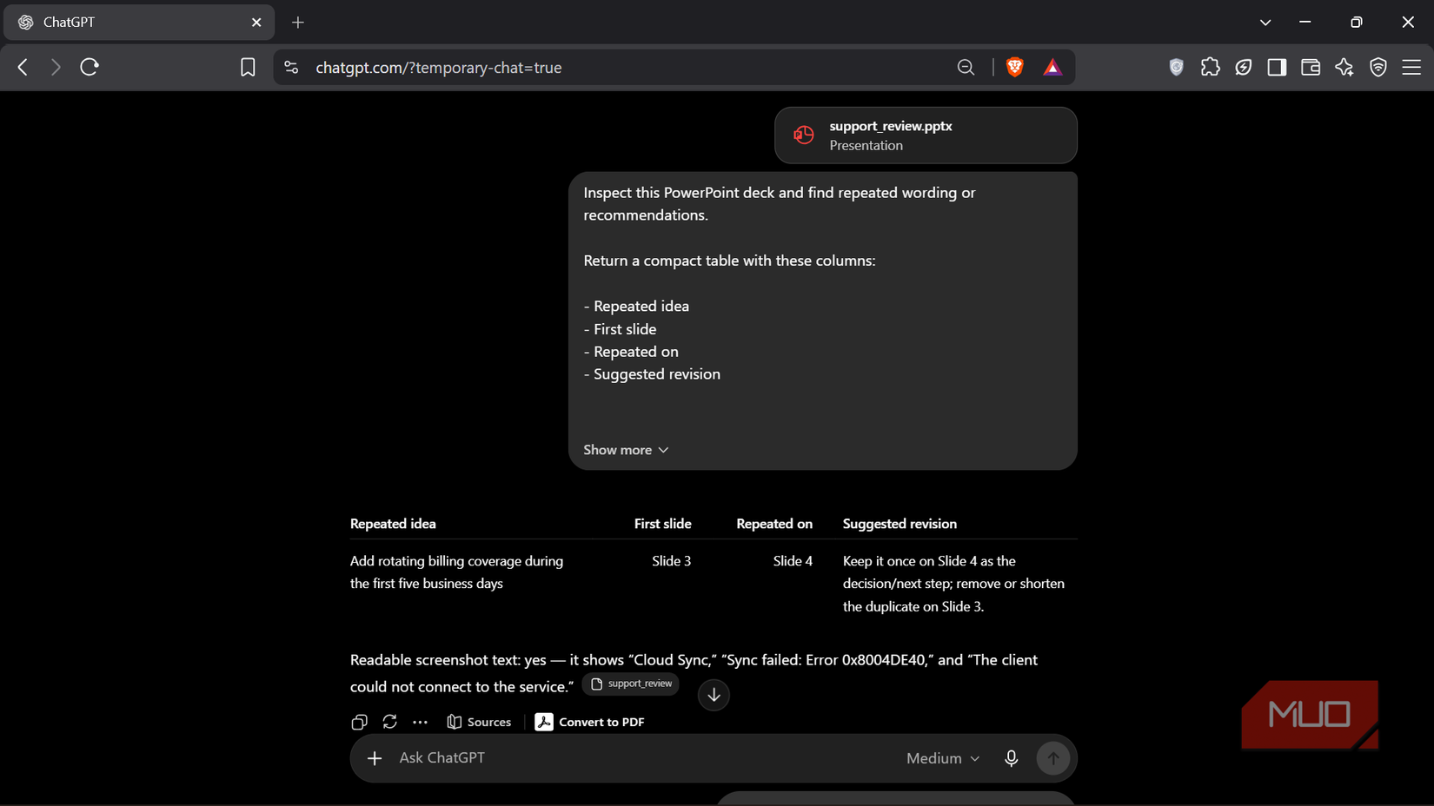Bookmark this page
This screenshot has height=806, width=1434.
click(x=248, y=67)
